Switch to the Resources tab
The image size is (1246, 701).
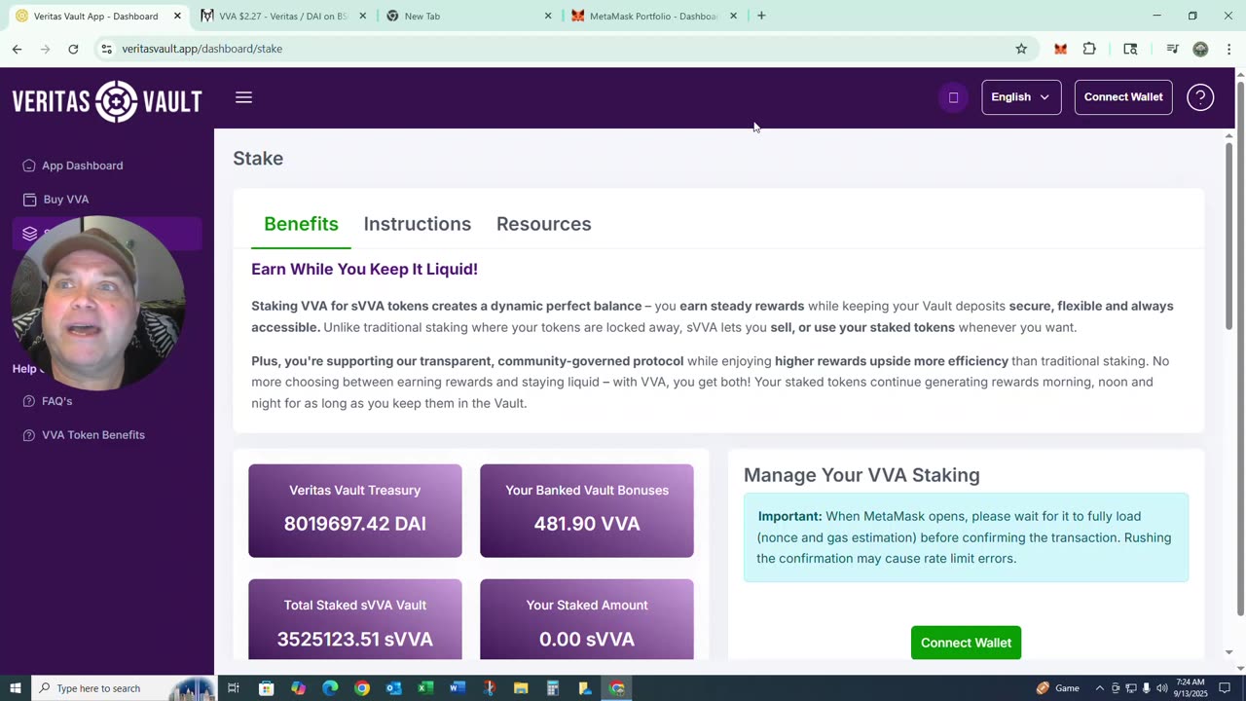point(544,224)
